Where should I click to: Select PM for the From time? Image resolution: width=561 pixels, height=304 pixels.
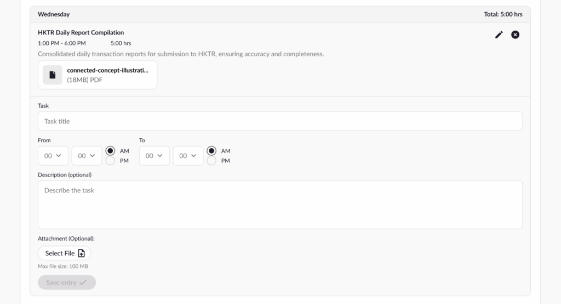click(110, 161)
